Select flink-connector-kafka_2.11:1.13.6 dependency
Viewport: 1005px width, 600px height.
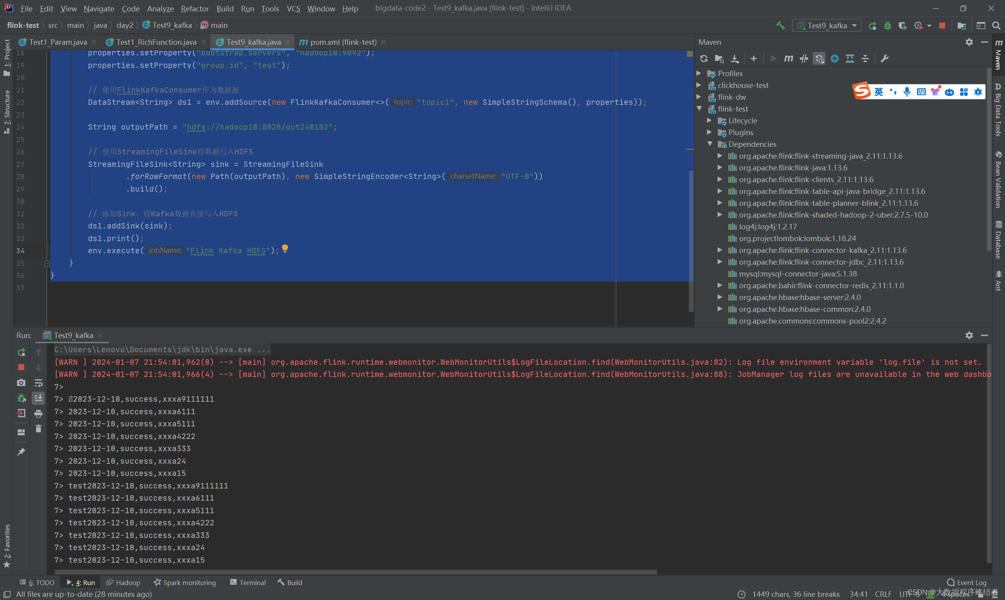coord(822,250)
